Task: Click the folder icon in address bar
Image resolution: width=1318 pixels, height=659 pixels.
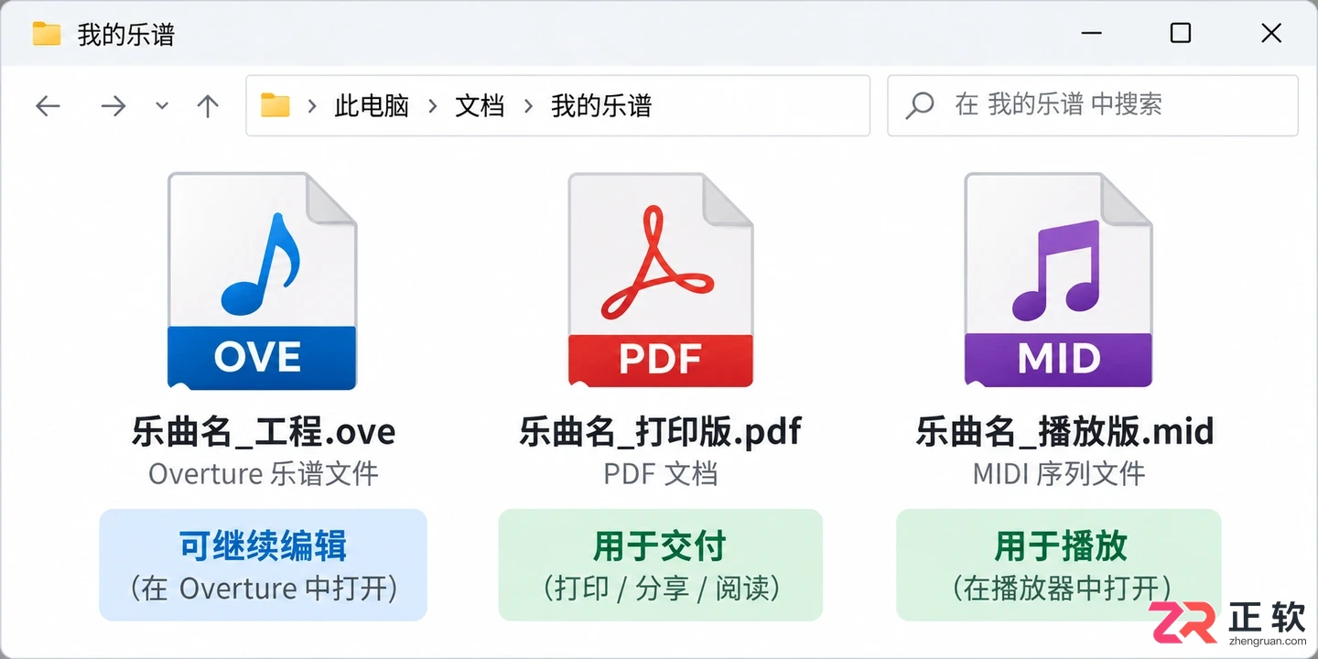Action: [275, 105]
